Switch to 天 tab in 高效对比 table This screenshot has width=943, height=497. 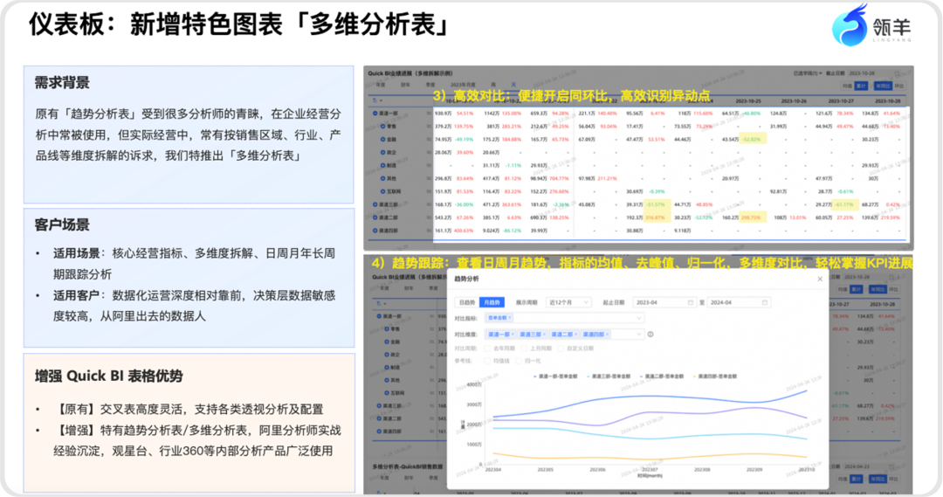pyautogui.click(x=513, y=86)
